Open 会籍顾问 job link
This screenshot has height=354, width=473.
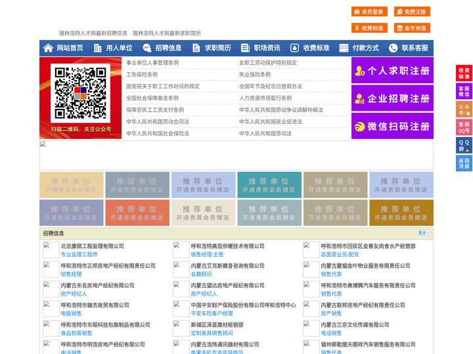[201, 274]
